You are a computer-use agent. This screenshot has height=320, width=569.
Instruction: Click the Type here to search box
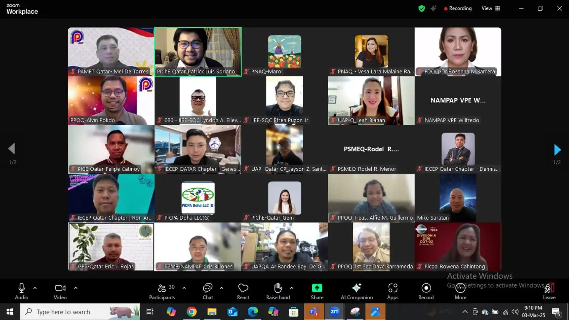click(80, 312)
